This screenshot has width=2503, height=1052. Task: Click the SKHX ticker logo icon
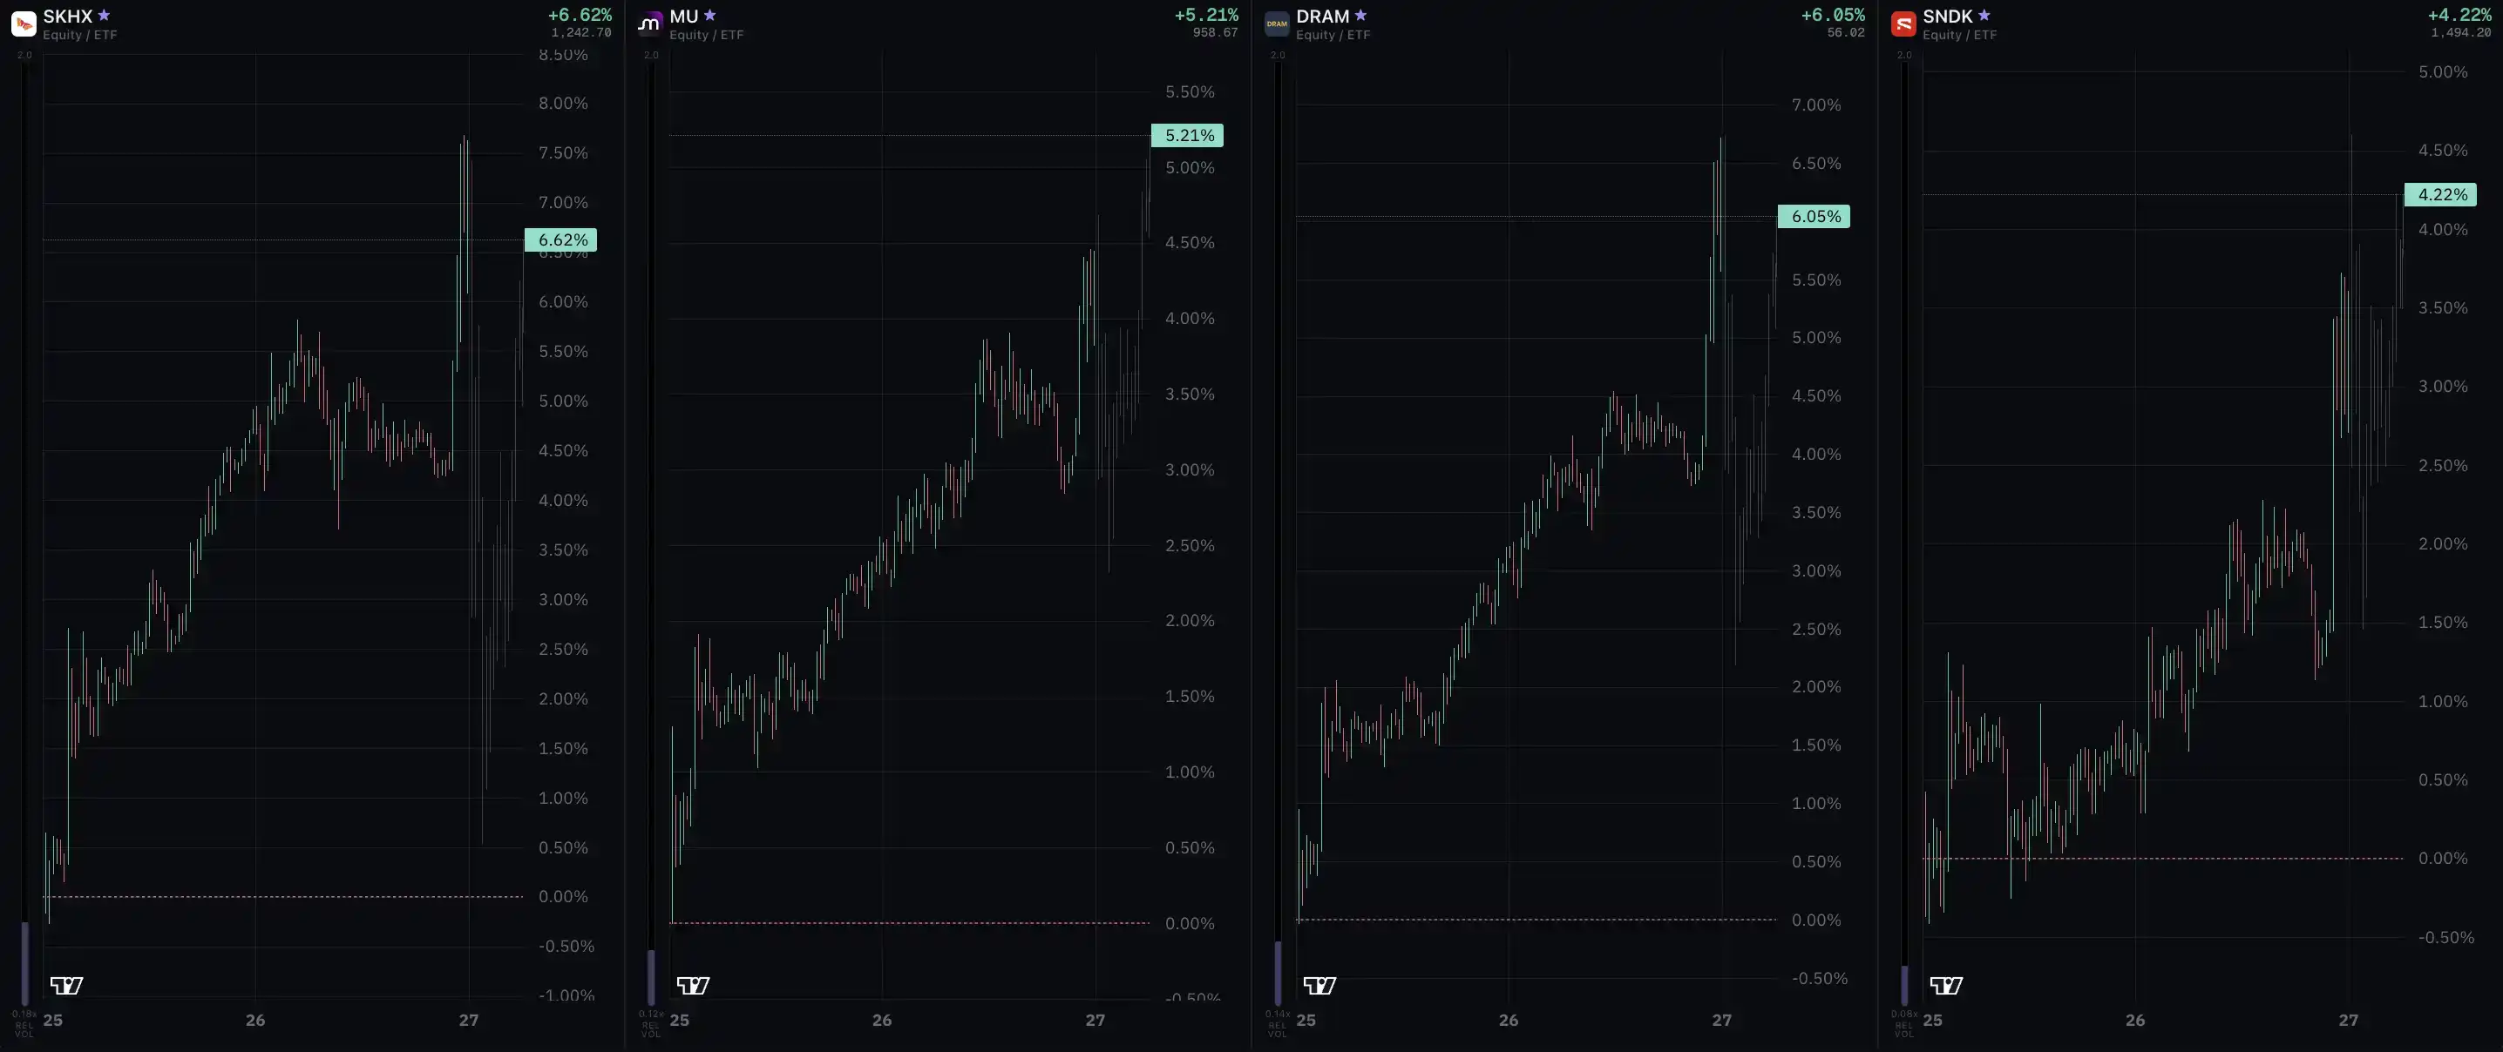click(x=24, y=24)
